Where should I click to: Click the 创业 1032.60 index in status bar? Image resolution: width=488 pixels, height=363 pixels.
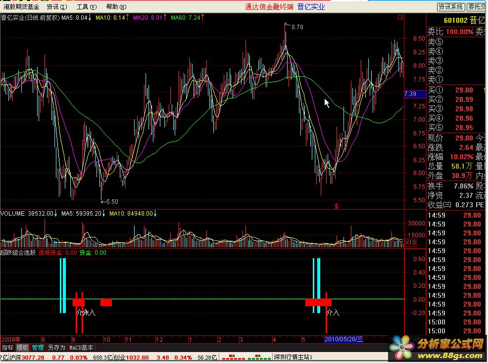[x=131, y=358]
